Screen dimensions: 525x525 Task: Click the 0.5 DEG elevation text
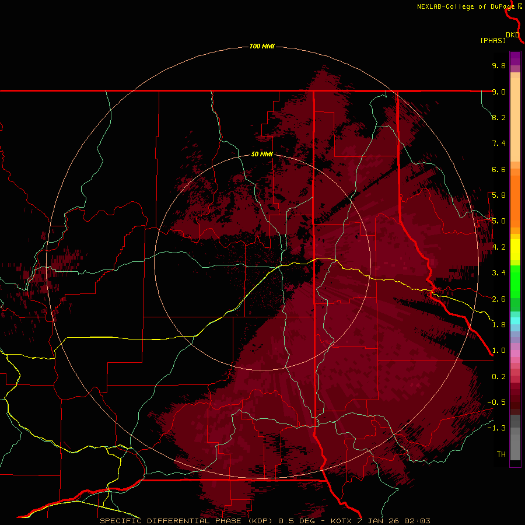coord(297,521)
